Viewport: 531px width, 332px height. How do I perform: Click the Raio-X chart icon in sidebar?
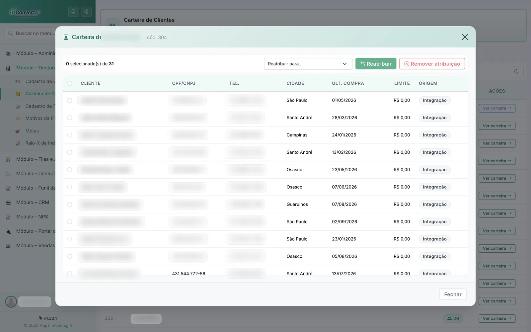(18, 143)
